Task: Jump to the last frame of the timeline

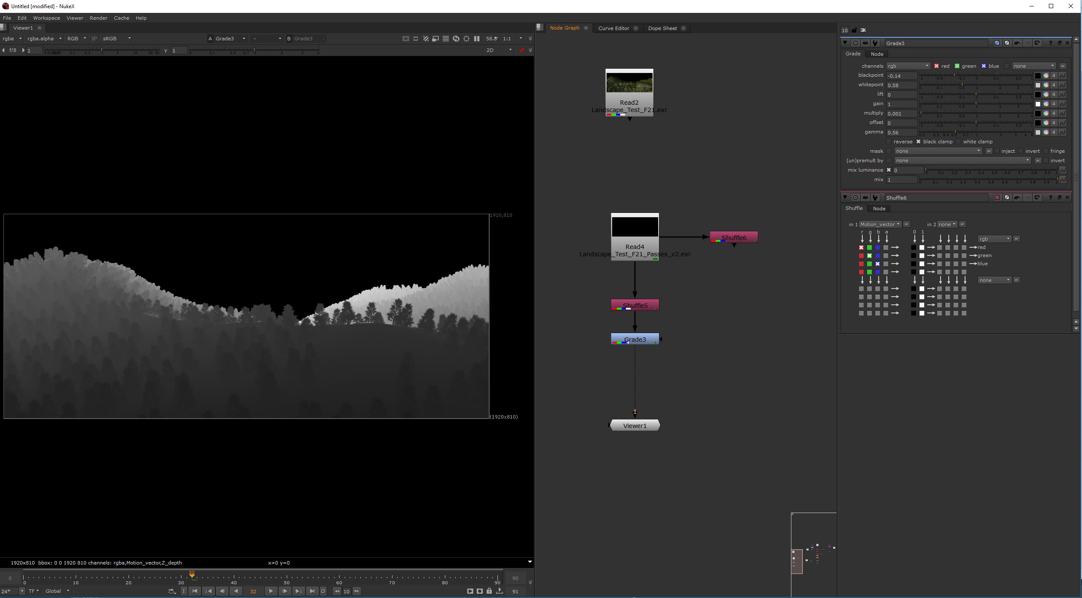Action: coord(313,591)
